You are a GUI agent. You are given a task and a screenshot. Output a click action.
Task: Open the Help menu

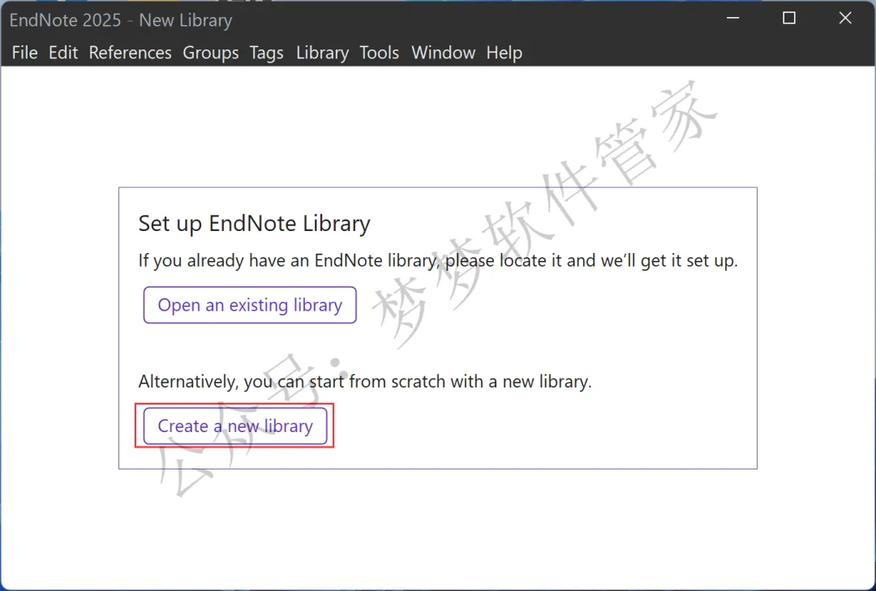click(x=504, y=53)
